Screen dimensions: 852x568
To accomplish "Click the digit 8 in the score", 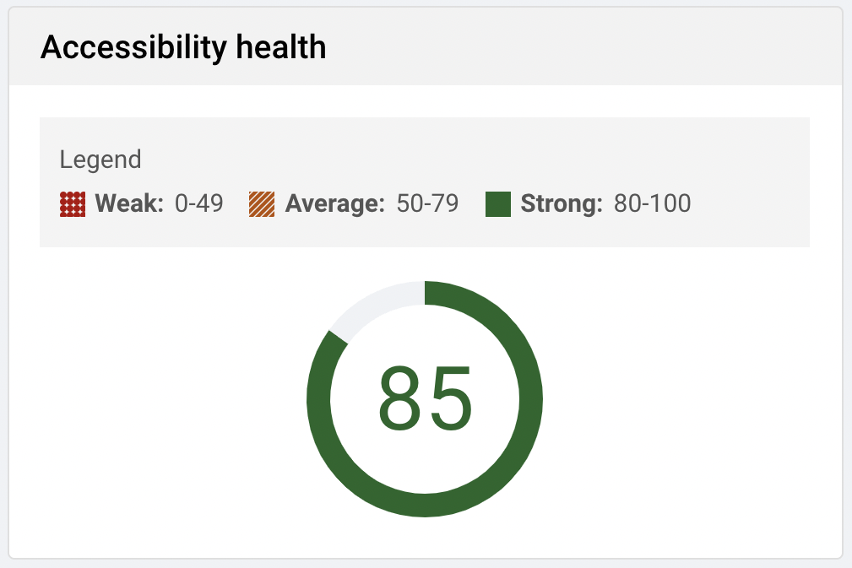I will pos(399,400).
